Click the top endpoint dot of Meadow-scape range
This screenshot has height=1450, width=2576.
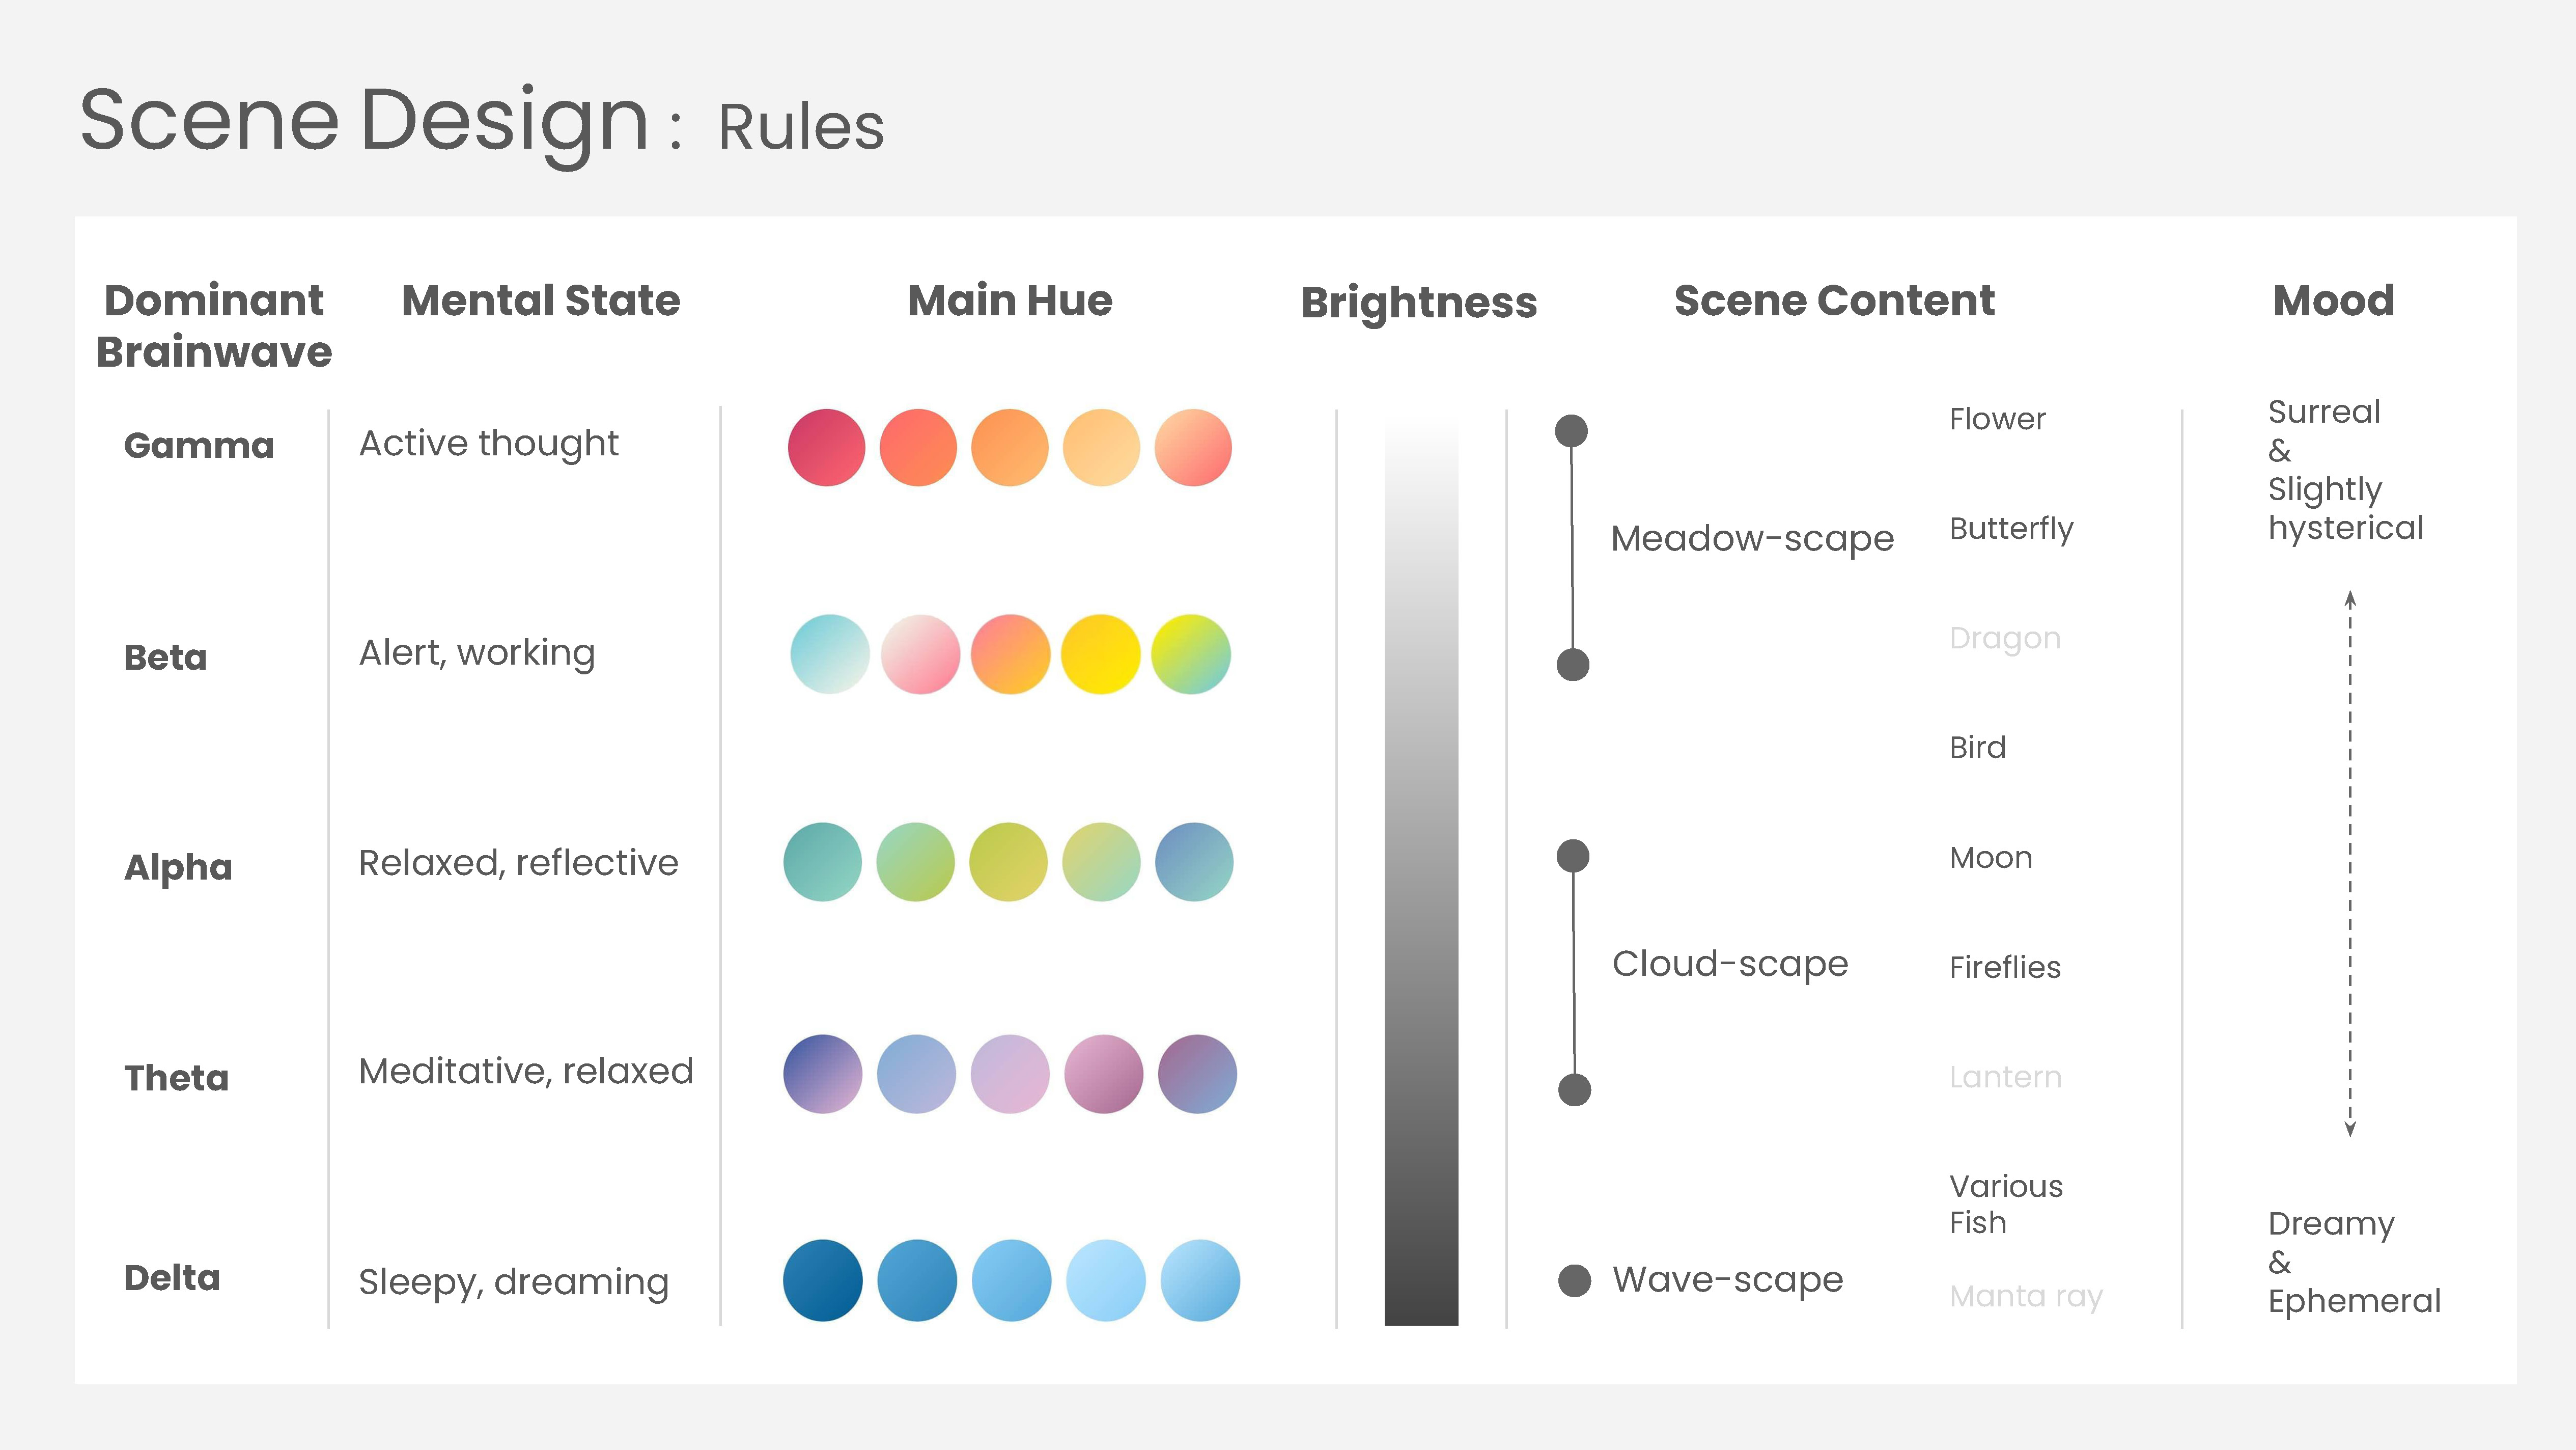coord(1571,431)
